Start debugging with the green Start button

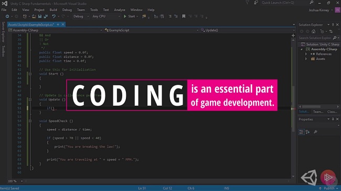tap(130, 16)
